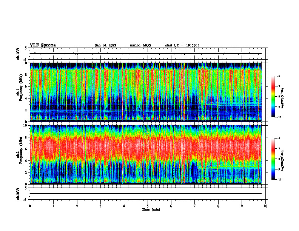The height and width of the screenshot is (231, 299).
Task: Click the date "Sep. 14, 2023"
Action: point(105,45)
